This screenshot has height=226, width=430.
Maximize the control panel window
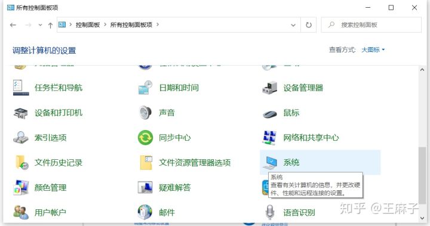(391, 8)
